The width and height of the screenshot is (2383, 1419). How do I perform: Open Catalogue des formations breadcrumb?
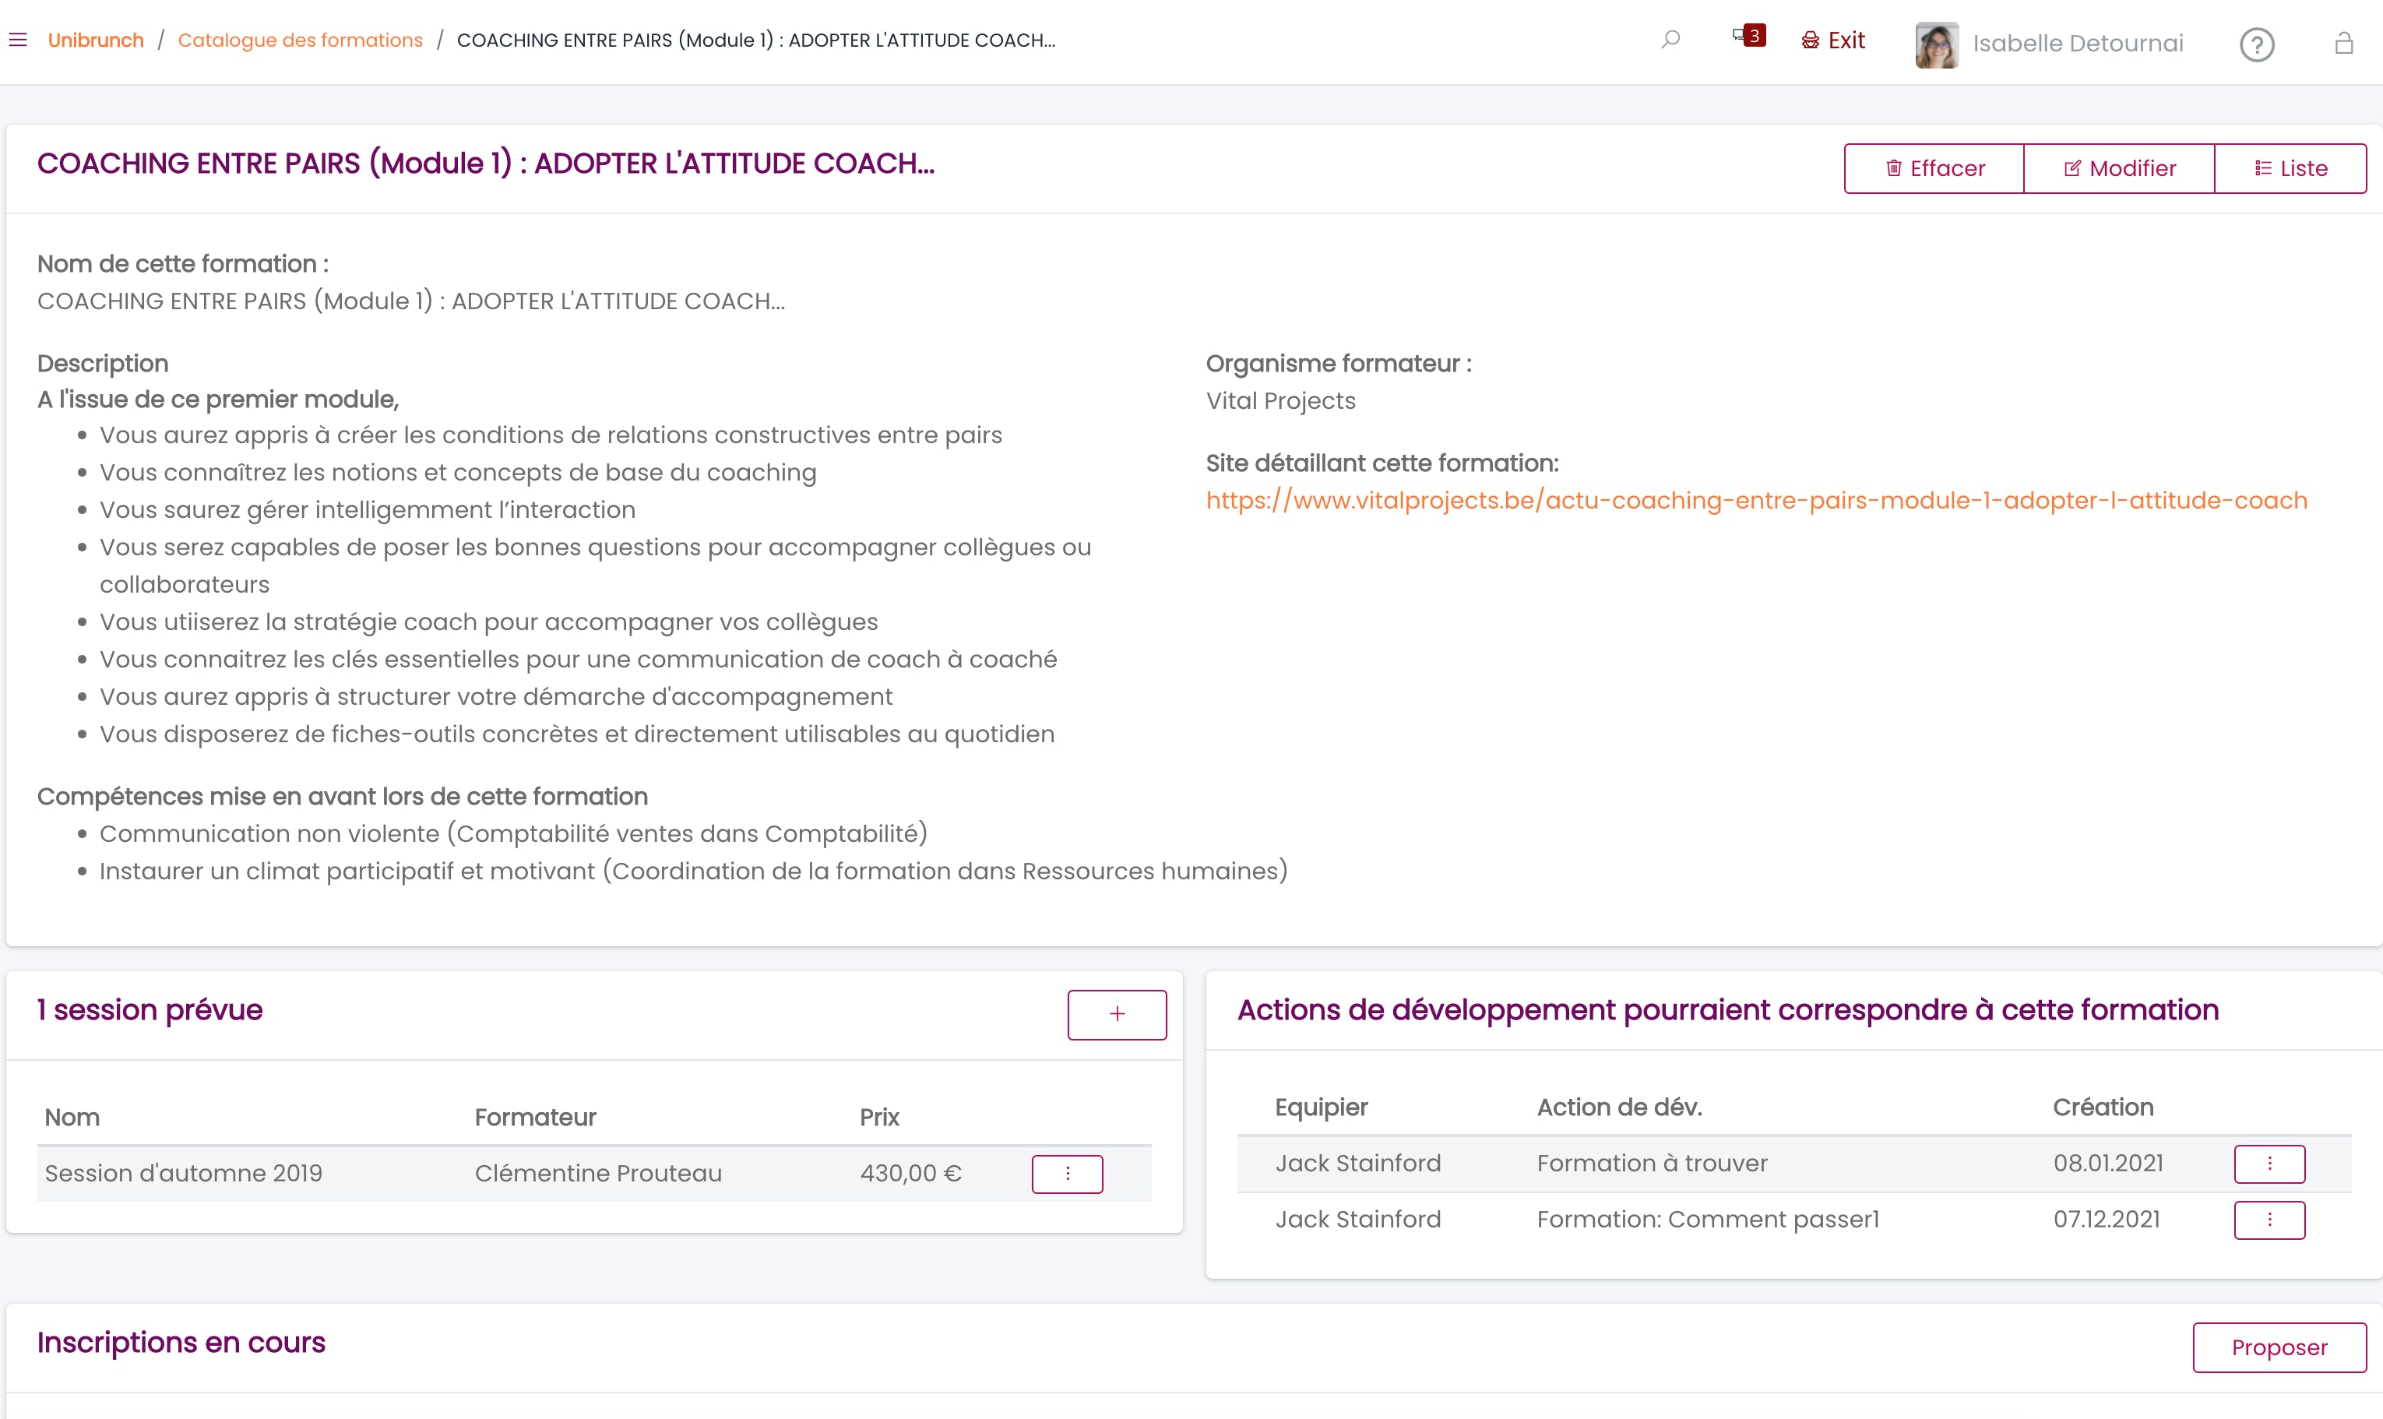[300, 40]
